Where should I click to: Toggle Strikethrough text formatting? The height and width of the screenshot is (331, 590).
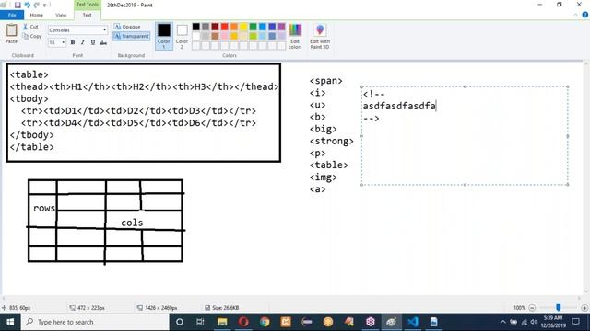point(103,42)
